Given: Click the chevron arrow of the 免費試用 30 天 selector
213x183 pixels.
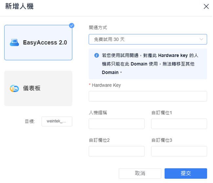Looking at the screenshot, I should pyautogui.click(x=201, y=39).
